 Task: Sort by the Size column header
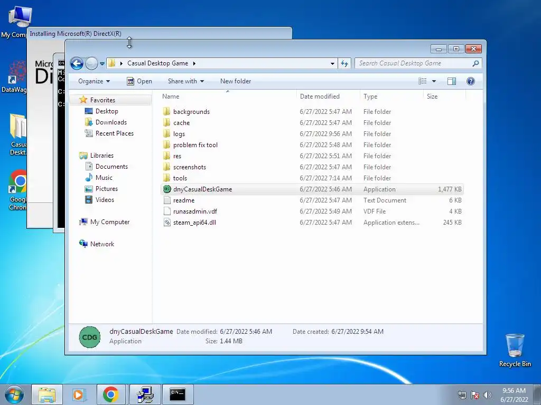coord(444,97)
